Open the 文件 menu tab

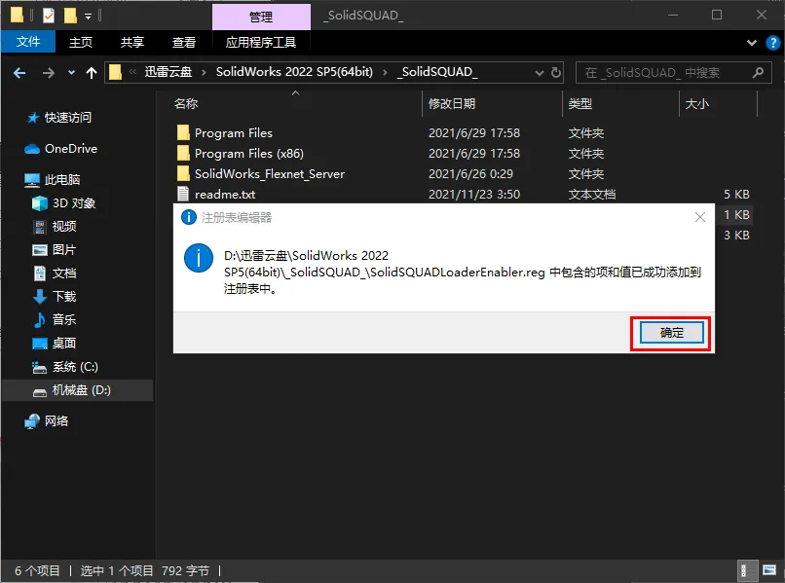point(28,42)
